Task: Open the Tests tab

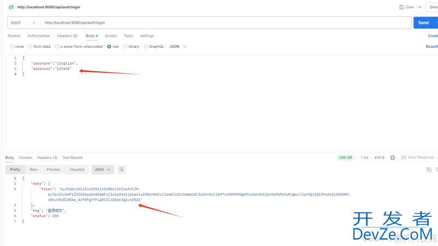Action: click(x=128, y=36)
